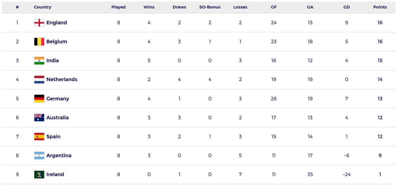Sort table by Points column header
Viewport: 403px width, 190px height.
pyautogui.click(x=380, y=7)
